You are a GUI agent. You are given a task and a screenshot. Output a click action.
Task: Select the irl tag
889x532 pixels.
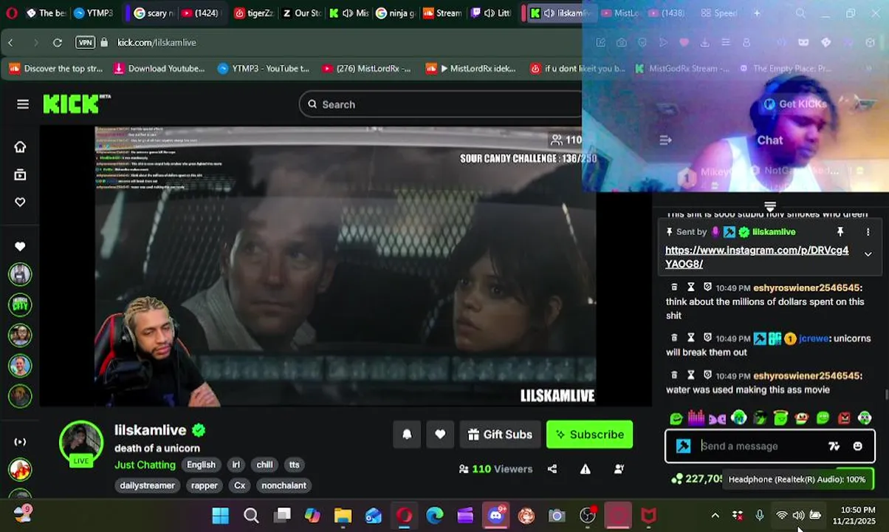click(236, 465)
